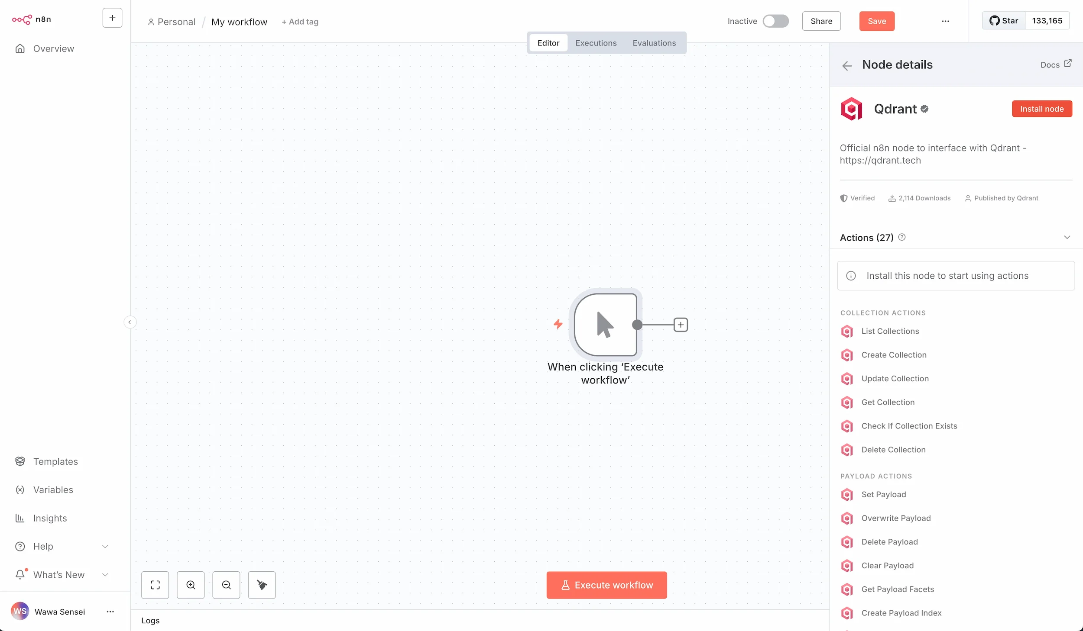The width and height of the screenshot is (1083, 631).
Task: Click the Install node button
Action: (x=1041, y=109)
